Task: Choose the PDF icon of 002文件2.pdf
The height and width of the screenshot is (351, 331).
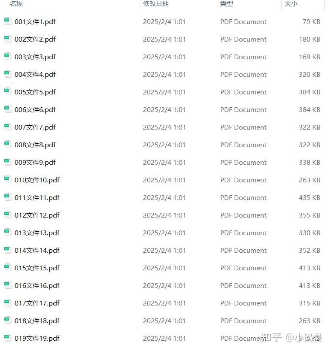Action: pyautogui.click(x=7, y=39)
